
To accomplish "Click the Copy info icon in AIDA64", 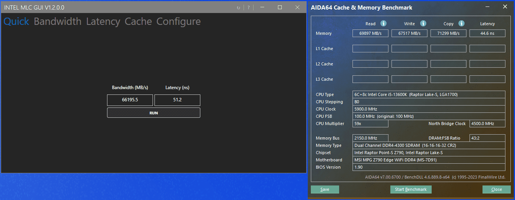I will pyautogui.click(x=461, y=23).
